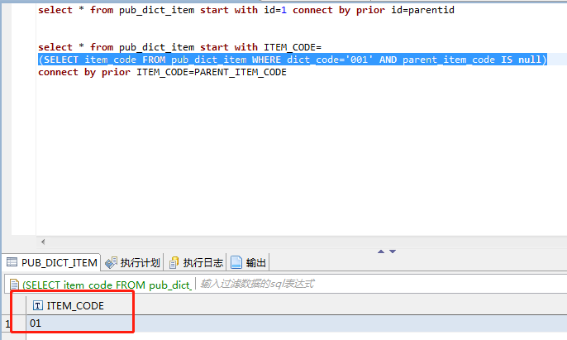Click the highlighted SELECT item_code subquery line
The image size is (567, 340).
click(x=293, y=60)
